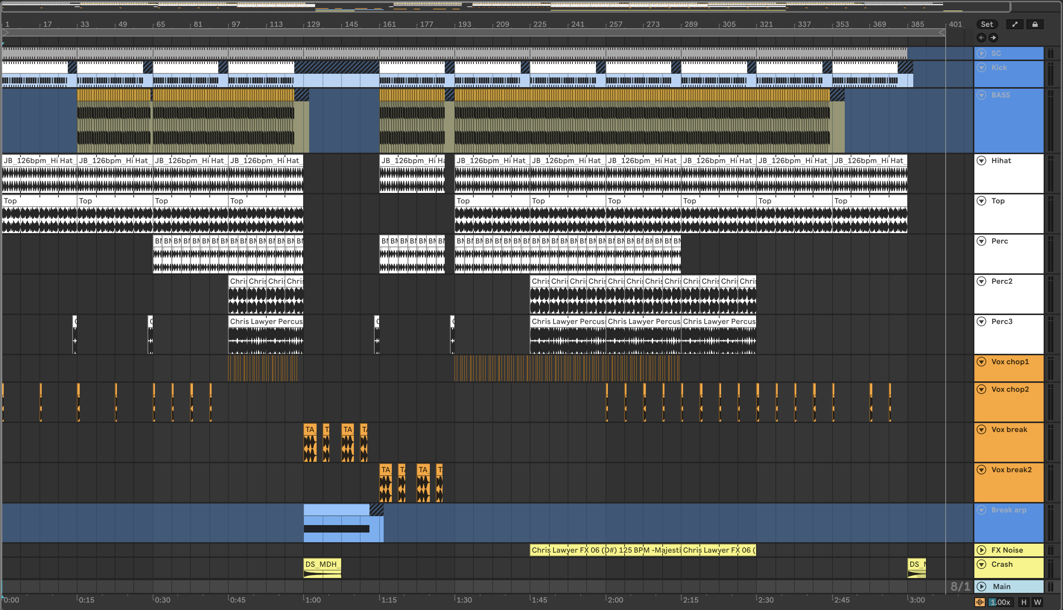The width and height of the screenshot is (1063, 610).
Task: Fold the Vox break2 track
Action: (x=981, y=470)
